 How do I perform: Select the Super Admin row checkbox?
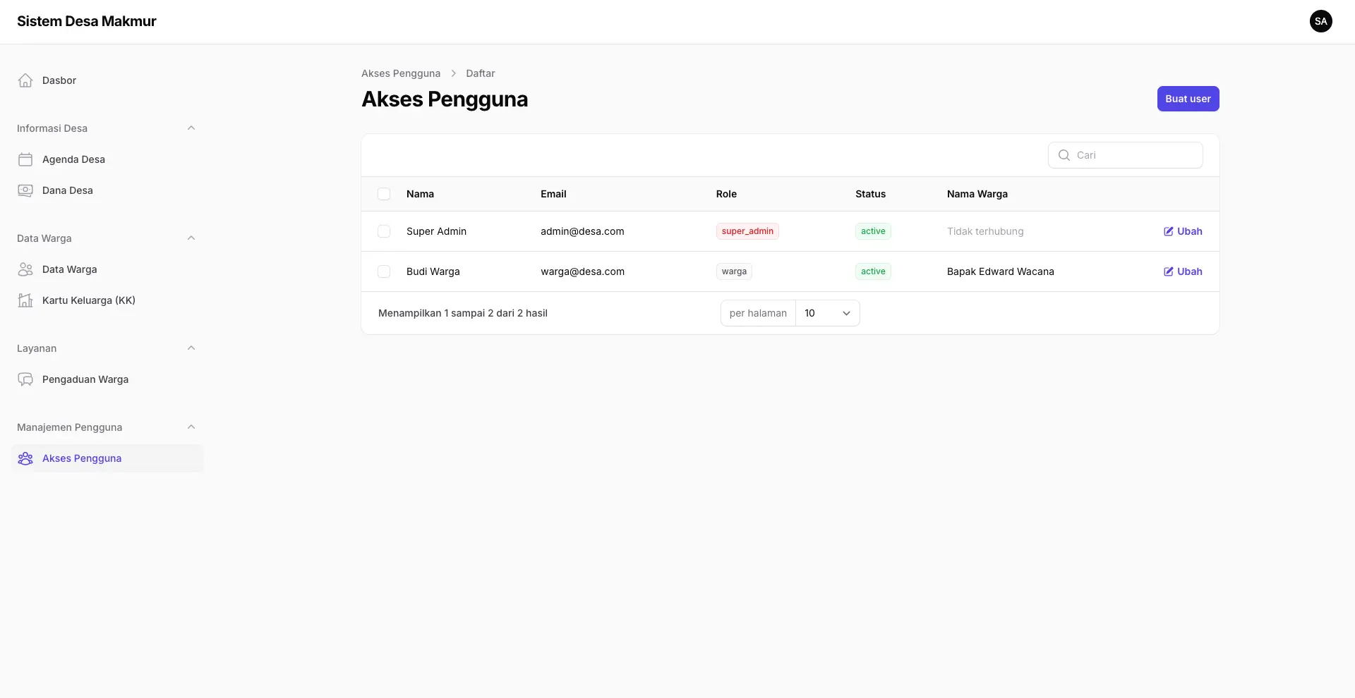384,231
